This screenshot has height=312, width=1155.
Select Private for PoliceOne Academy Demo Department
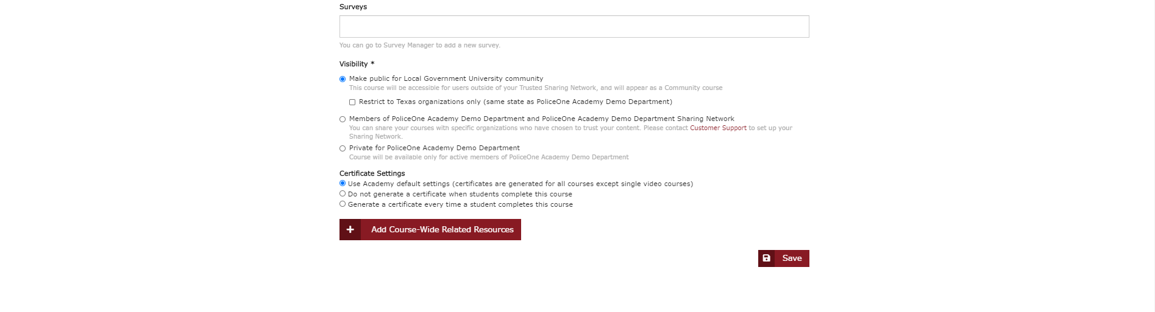click(x=343, y=148)
